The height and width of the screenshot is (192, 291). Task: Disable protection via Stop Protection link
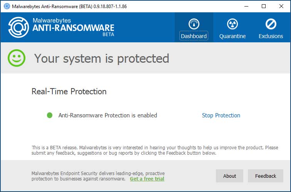tap(221, 115)
